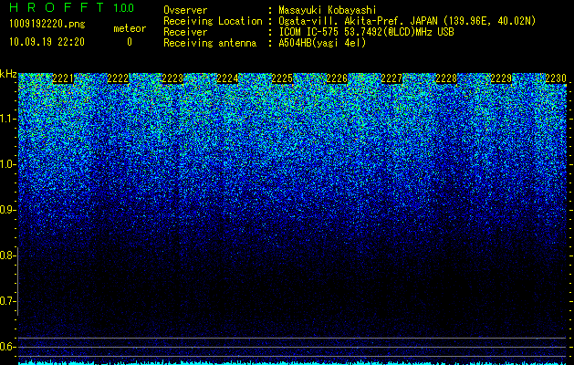Viewport: 574px width, 365px height.
Task: Click the 1.1 frequency axis label
Action: click(6, 119)
